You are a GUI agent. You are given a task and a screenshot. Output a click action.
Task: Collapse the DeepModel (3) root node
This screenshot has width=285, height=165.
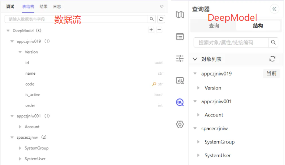coord(8,31)
